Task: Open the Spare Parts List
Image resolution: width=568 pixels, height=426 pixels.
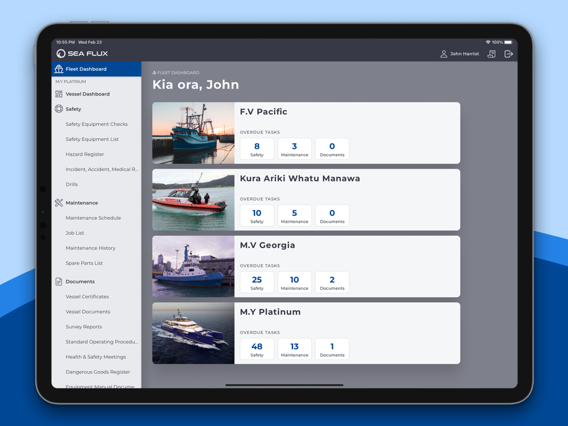Action: (x=84, y=263)
